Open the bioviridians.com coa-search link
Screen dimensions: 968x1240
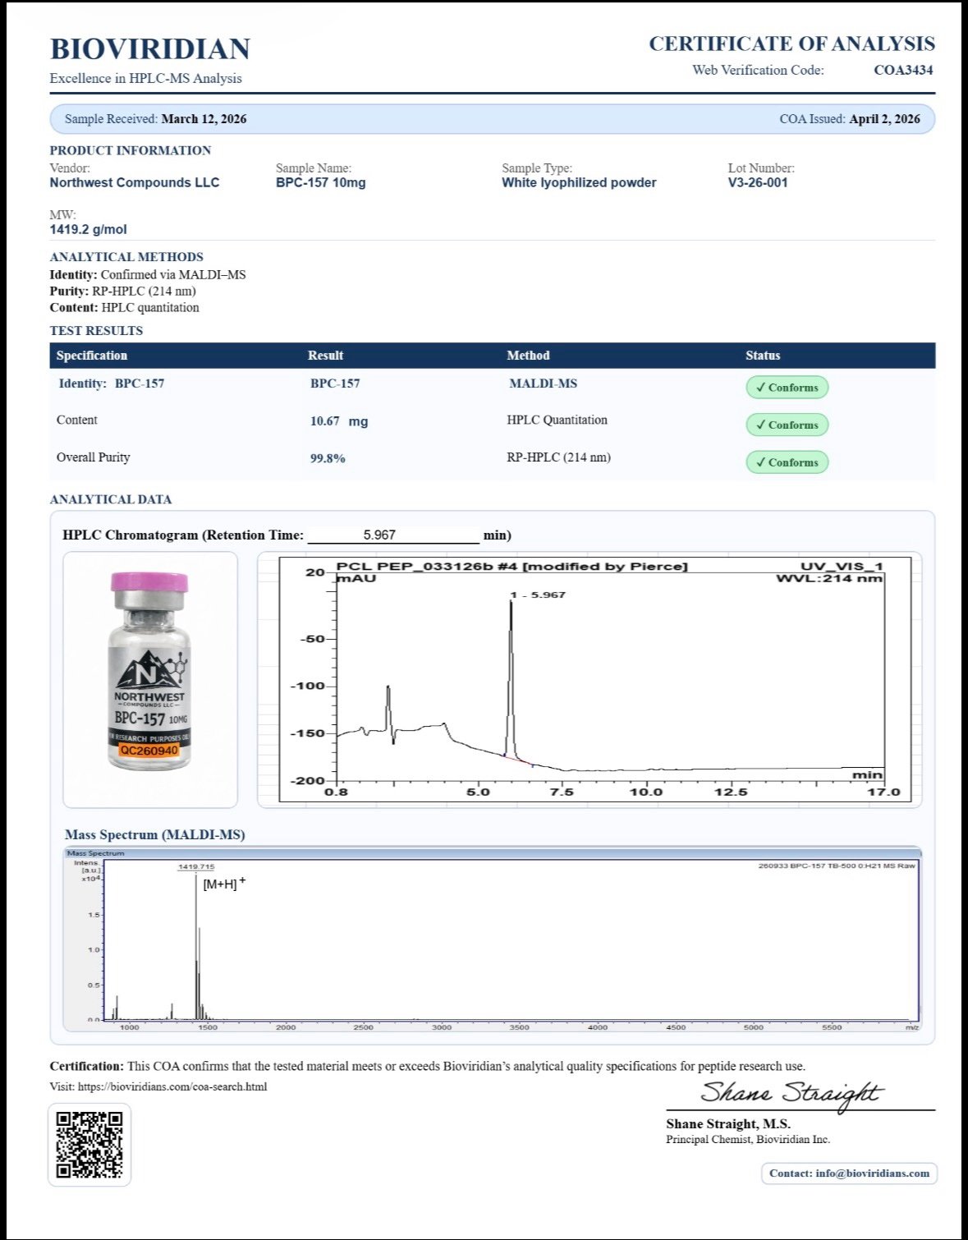point(172,1086)
